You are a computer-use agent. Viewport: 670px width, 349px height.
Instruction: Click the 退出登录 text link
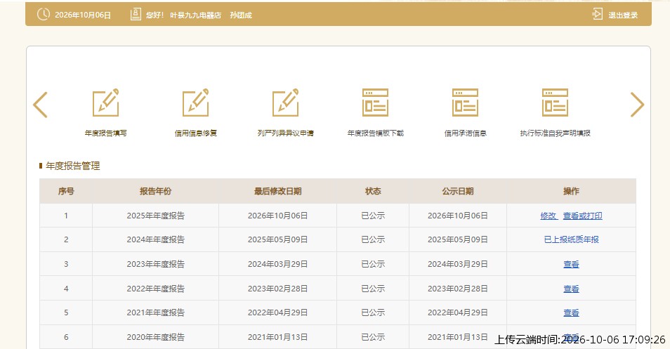click(x=623, y=15)
